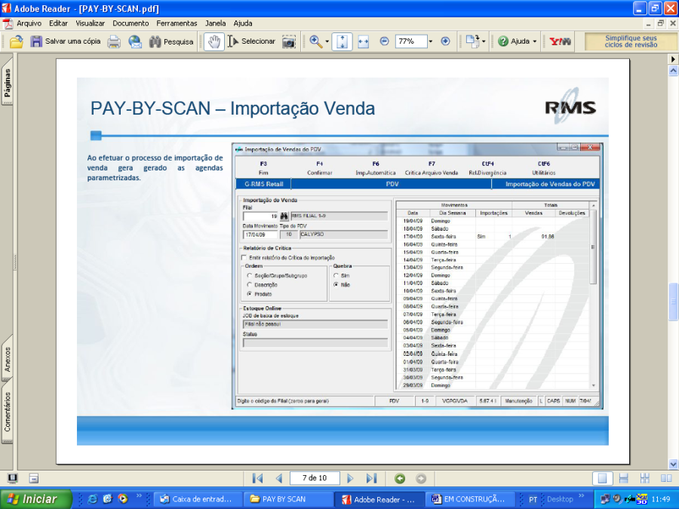Open the Ajuda menu in the menu bar
This screenshot has height=509, width=679.
pos(242,23)
